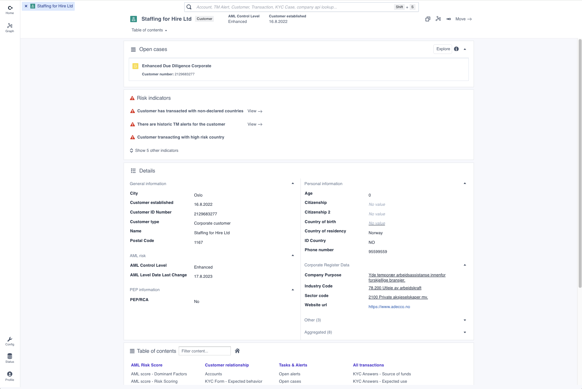Show 5 other indicators

154,151
